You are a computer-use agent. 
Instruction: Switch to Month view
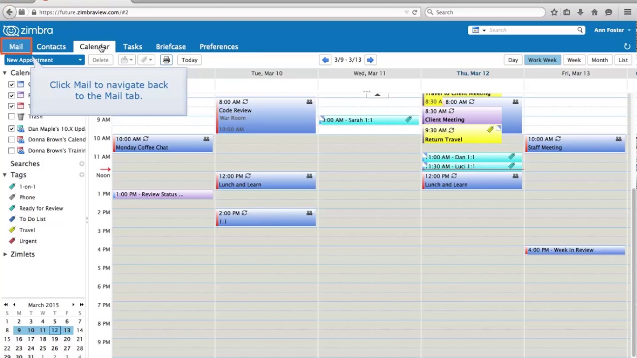click(600, 60)
